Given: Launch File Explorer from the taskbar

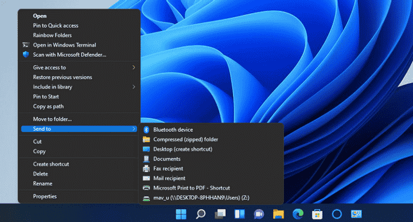Looking at the screenshot, I should [x=278, y=214].
